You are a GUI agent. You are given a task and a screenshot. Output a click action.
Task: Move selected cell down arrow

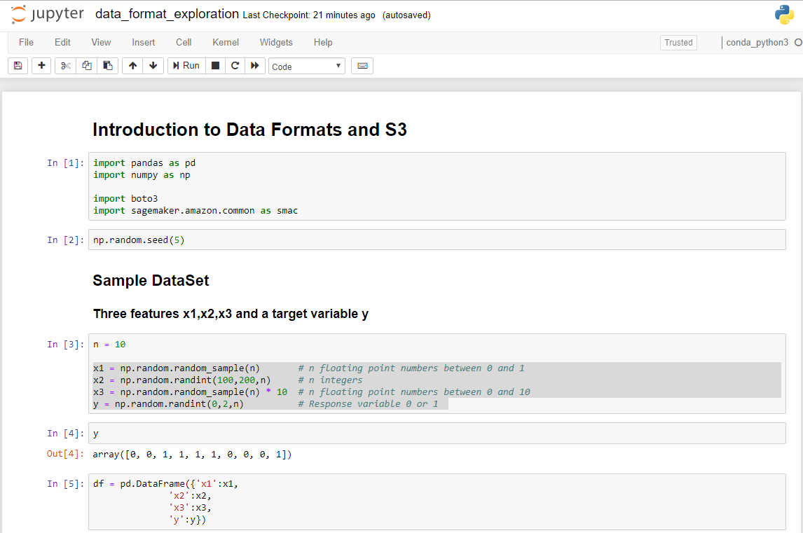tap(153, 66)
